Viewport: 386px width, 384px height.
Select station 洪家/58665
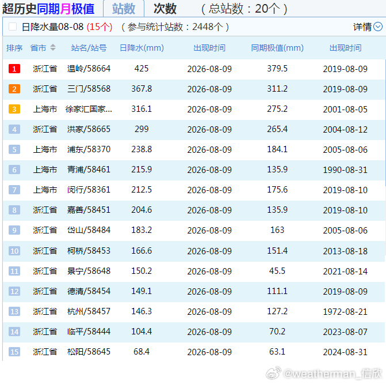89,129
